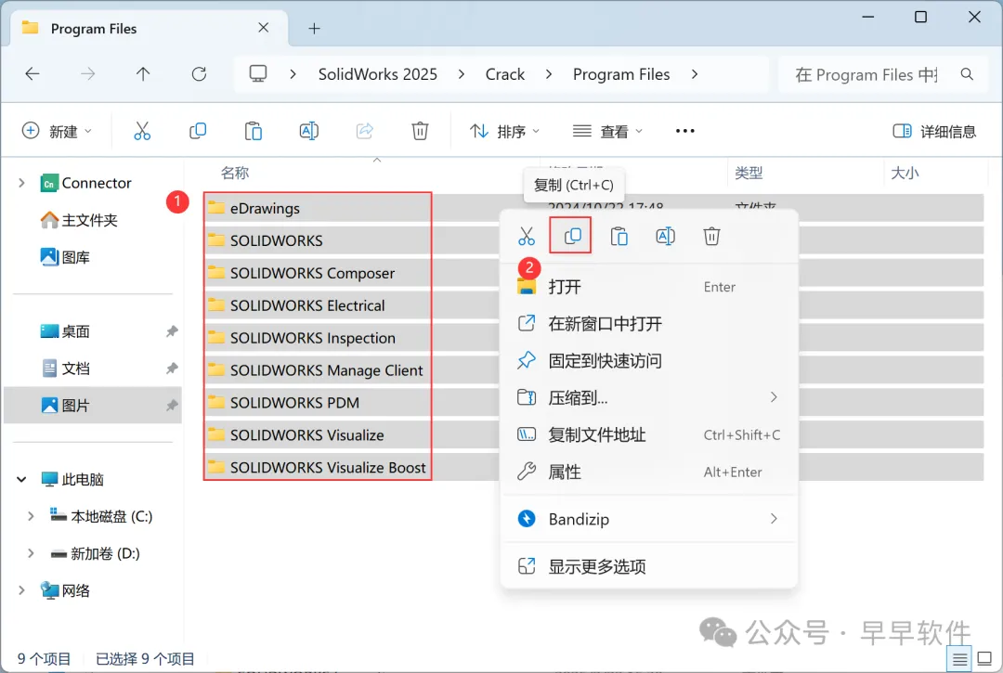The height and width of the screenshot is (673, 1003).
Task: Choose Open in new window
Action: click(x=648, y=324)
